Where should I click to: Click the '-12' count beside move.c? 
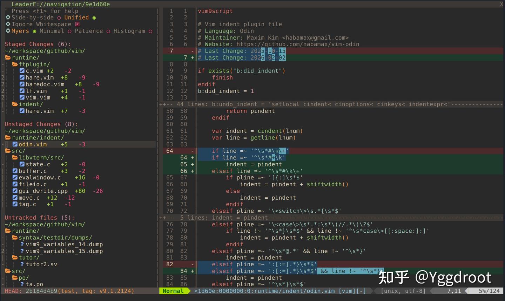[x=69, y=198]
